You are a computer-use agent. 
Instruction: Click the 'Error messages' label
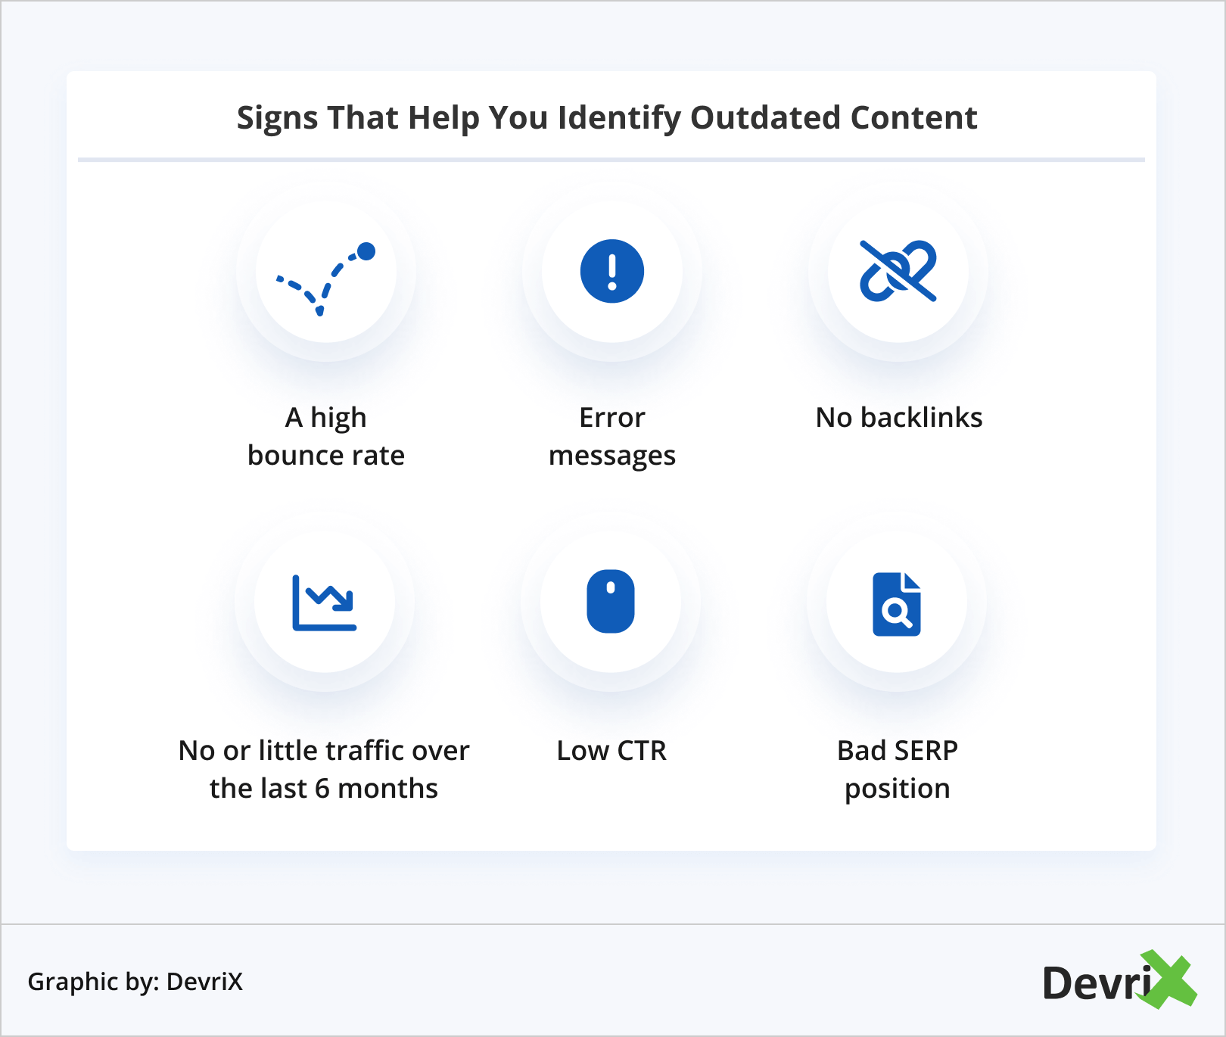(x=612, y=437)
